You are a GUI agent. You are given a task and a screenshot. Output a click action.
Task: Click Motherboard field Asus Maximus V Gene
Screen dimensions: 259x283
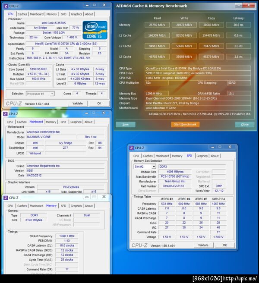(198, 108)
